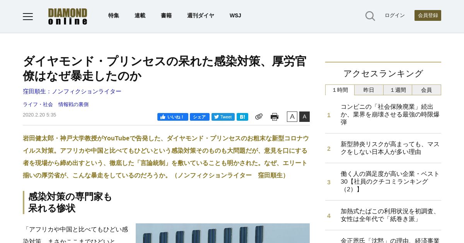464x243 pixels.
Task: Click the Facebook シェア button
Action: [200, 117]
